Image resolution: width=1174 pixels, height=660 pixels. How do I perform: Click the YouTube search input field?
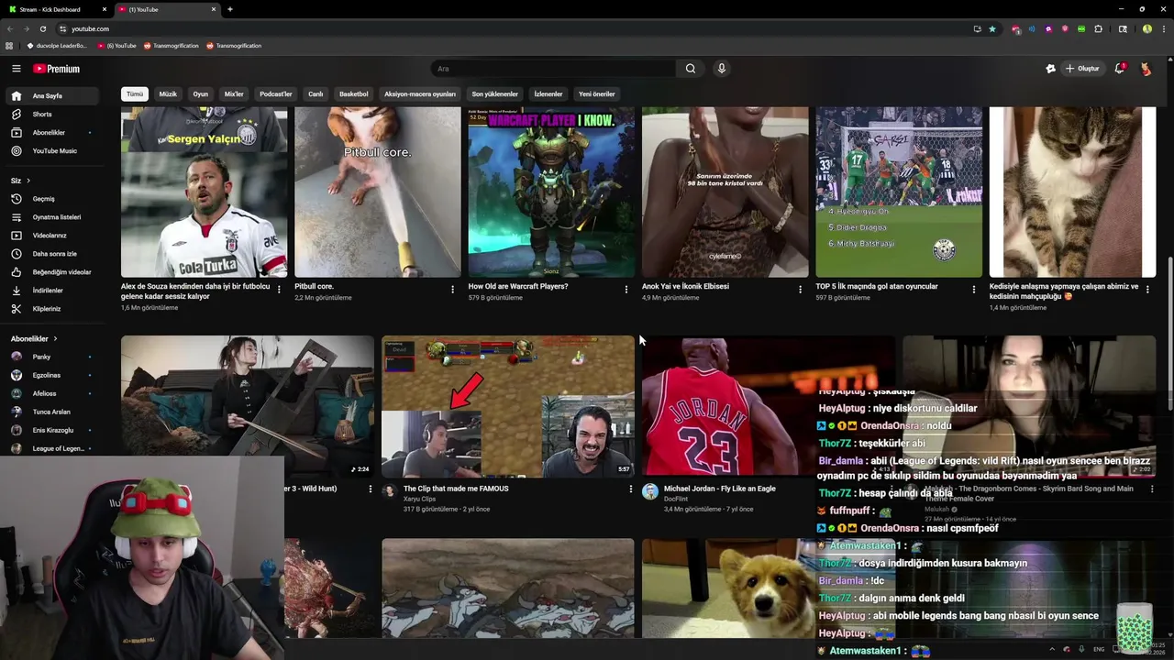click(x=553, y=69)
